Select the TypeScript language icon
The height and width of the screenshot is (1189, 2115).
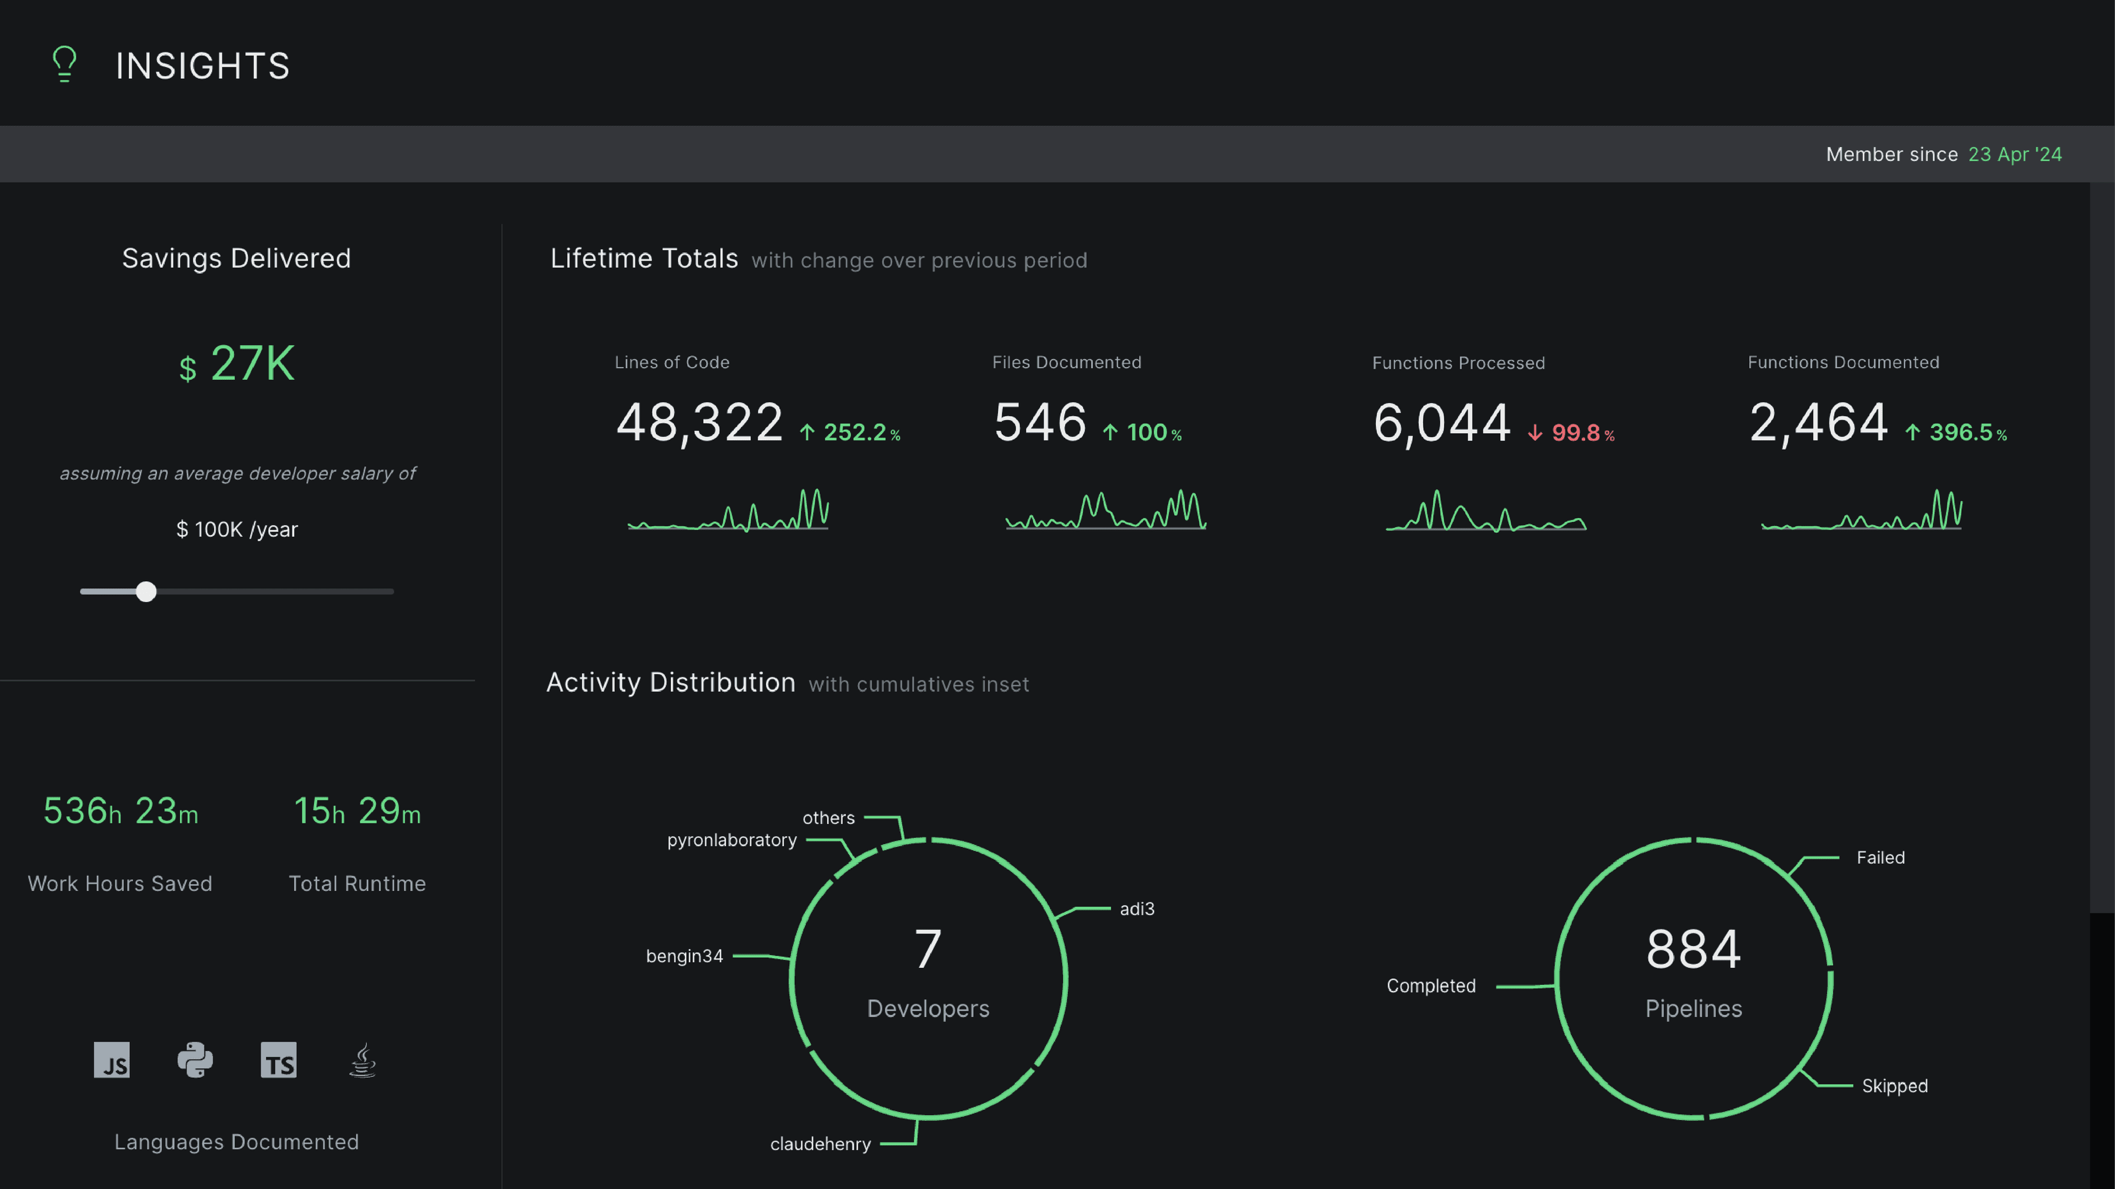(x=279, y=1060)
